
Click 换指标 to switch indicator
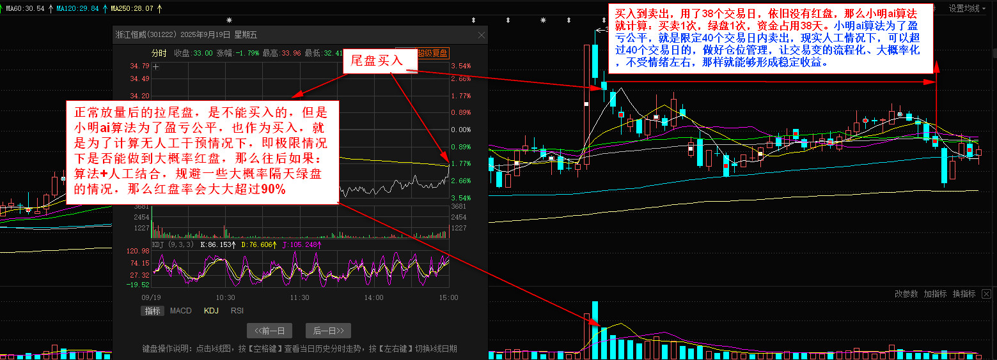[x=964, y=294]
